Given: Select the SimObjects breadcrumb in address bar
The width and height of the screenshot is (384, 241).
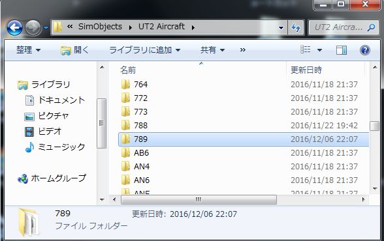Looking at the screenshot, I should coord(100,26).
